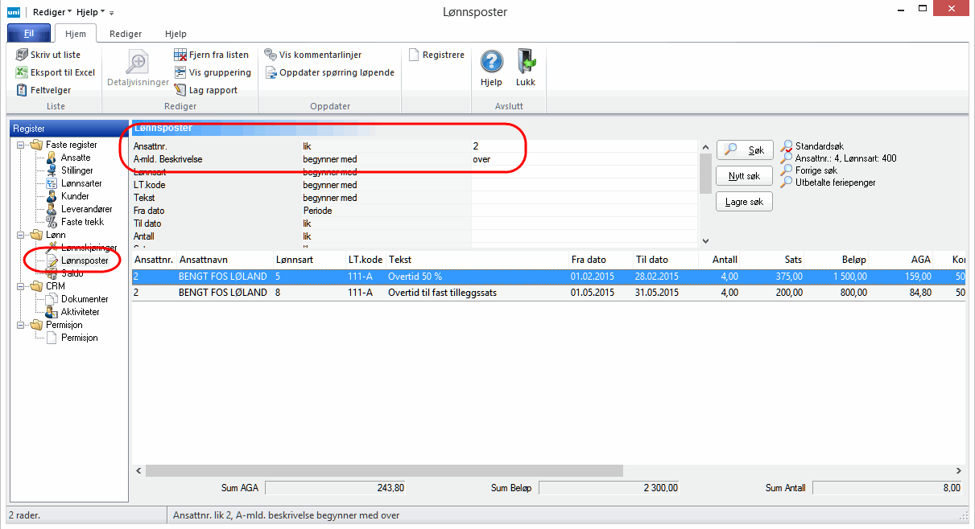
Task: Click the Lukk exit icon
Action: click(526, 62)
